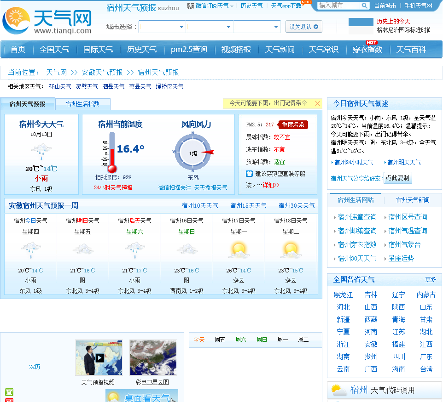Click Tuesday's partly cloudy sun icon
The image size is (443, 402).
[x=291, y=250]
